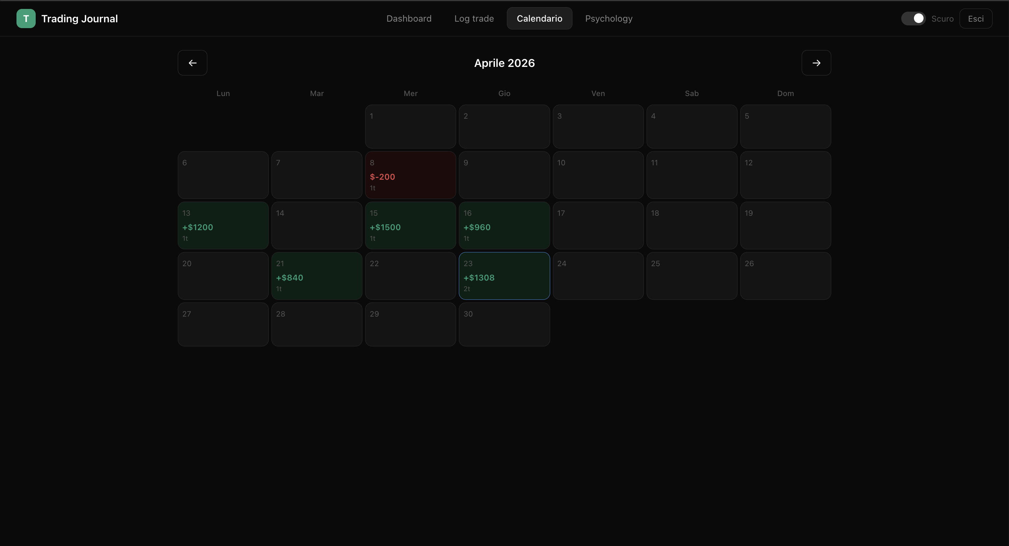Click the April 17 empty cell
This screenshot has width=1009, height=546.
point(598,225)
